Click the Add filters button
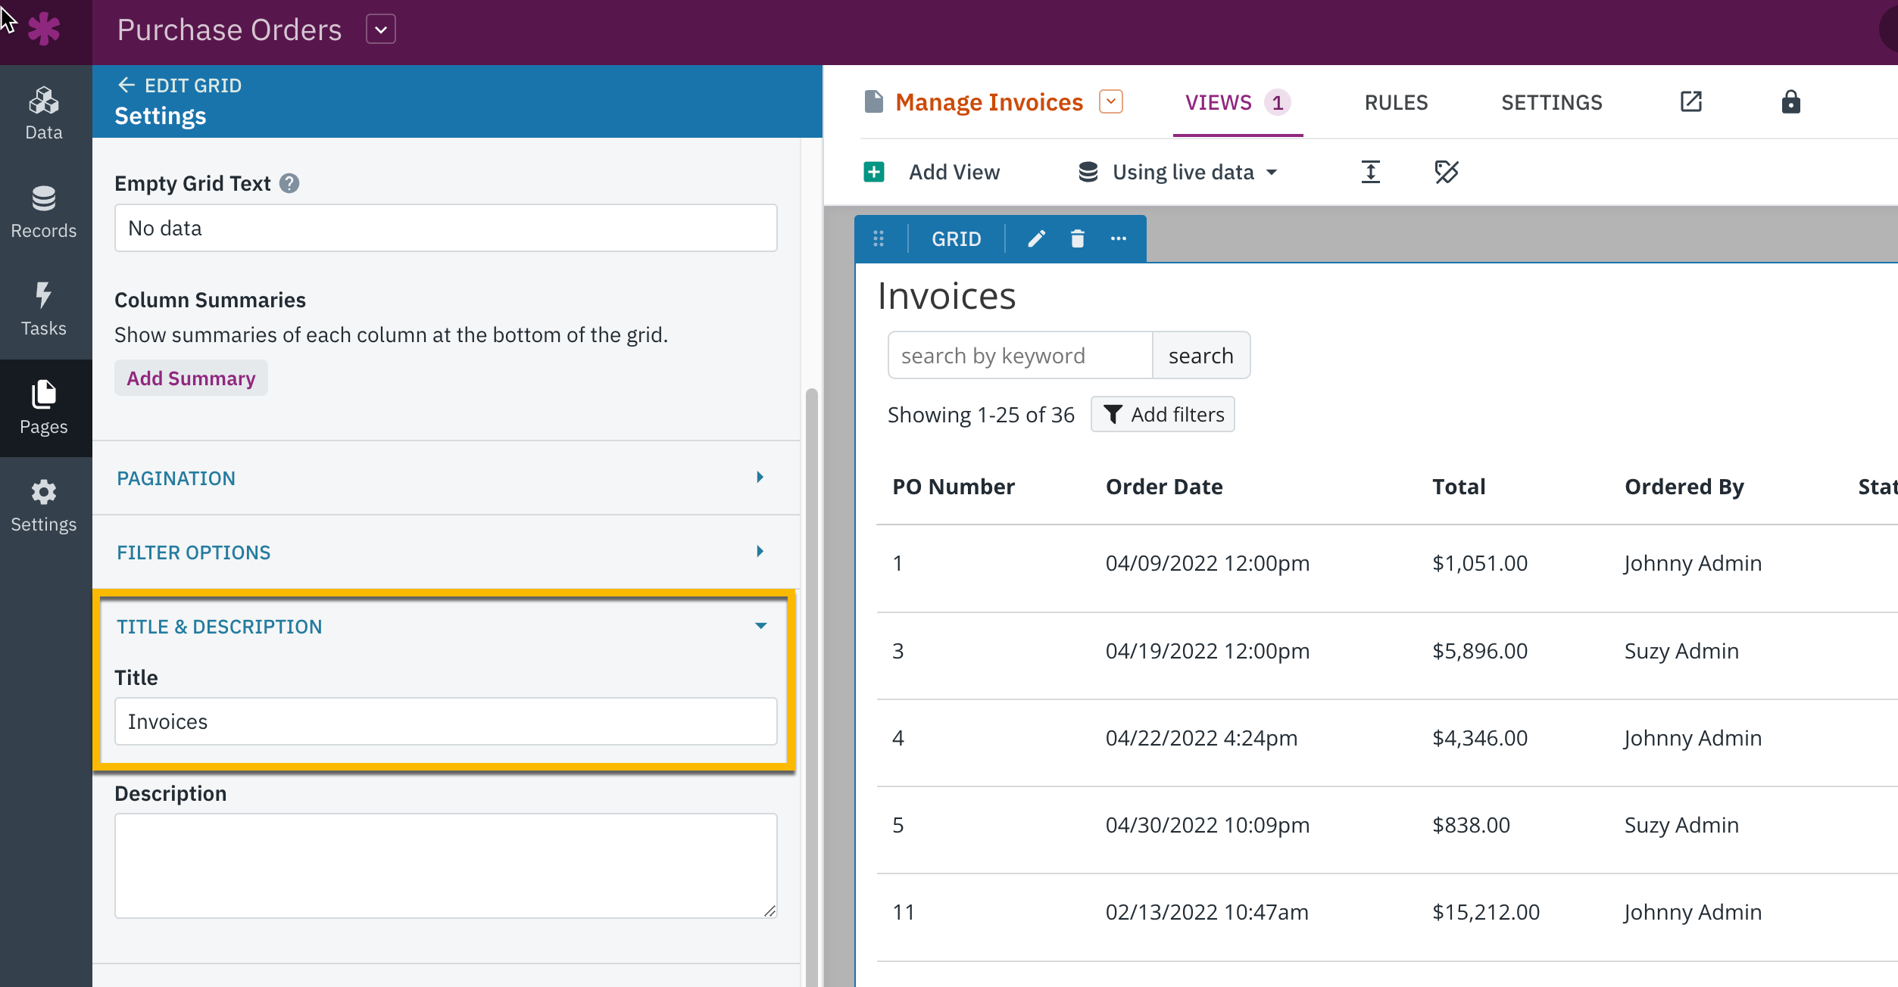The width and height of the screenshot is (1898, 987). (1163, 414)
